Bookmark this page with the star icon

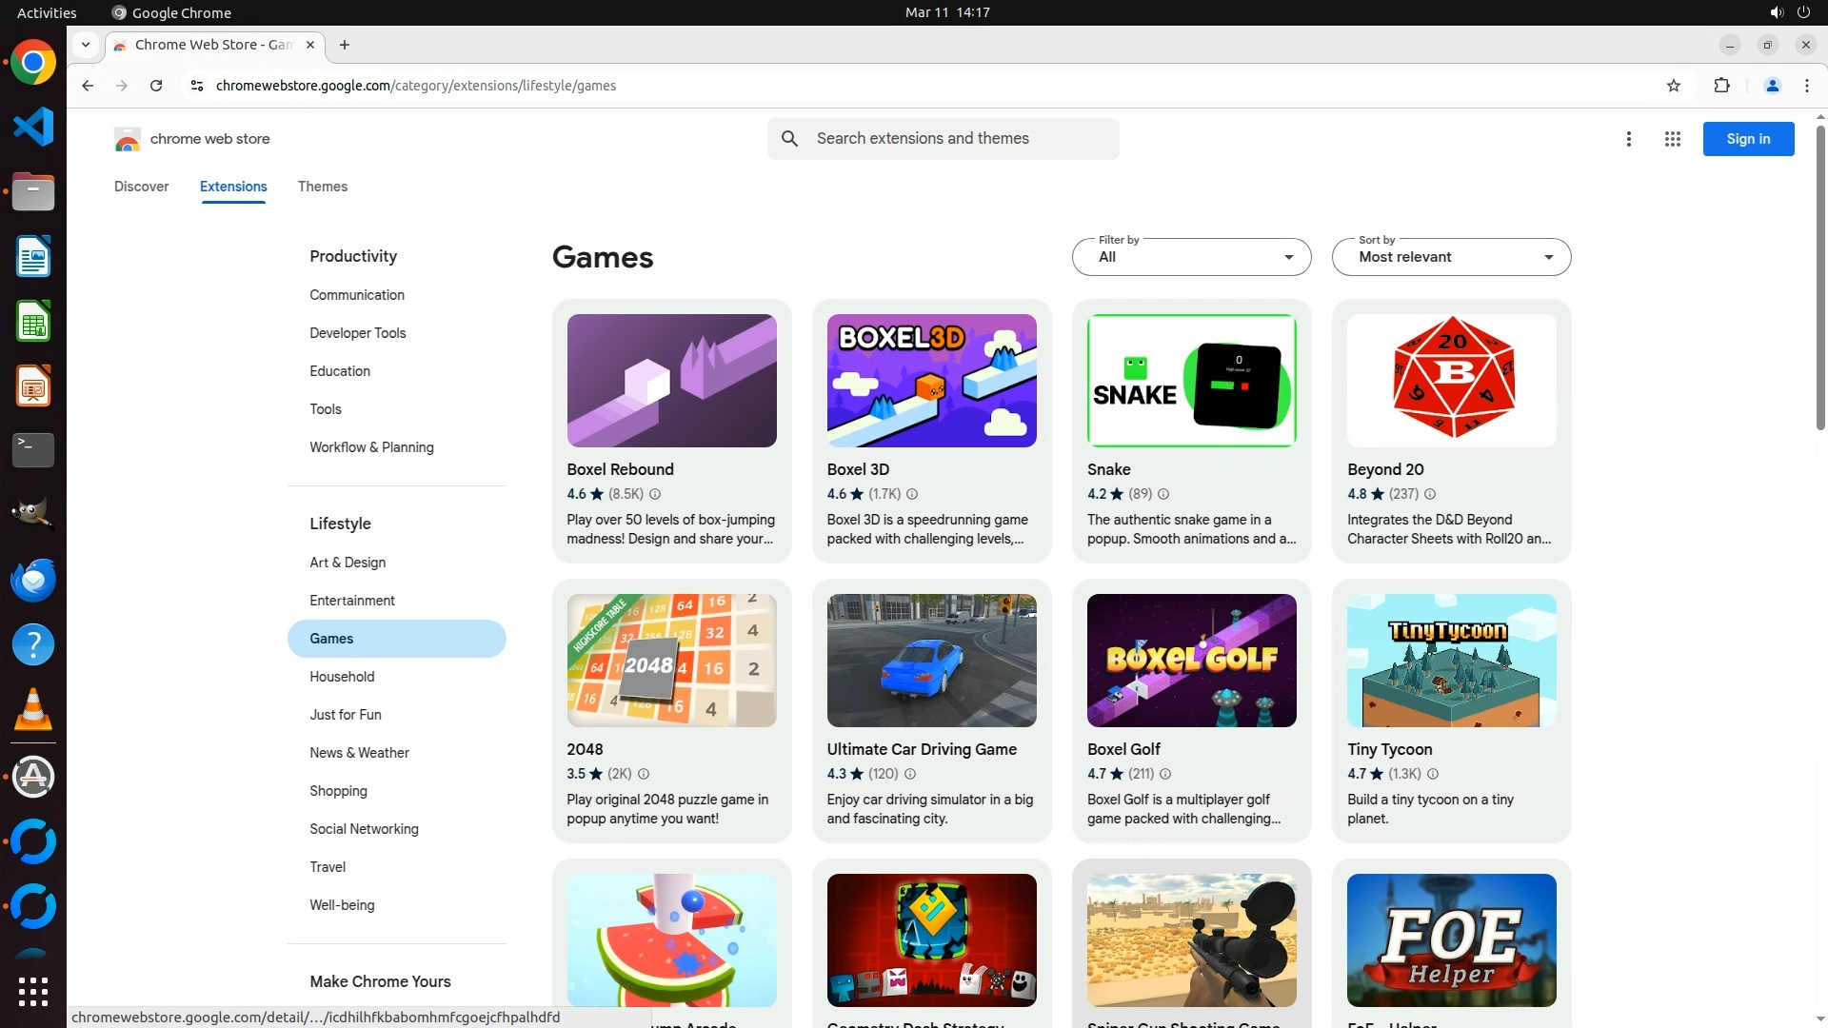pos(1673,86)
